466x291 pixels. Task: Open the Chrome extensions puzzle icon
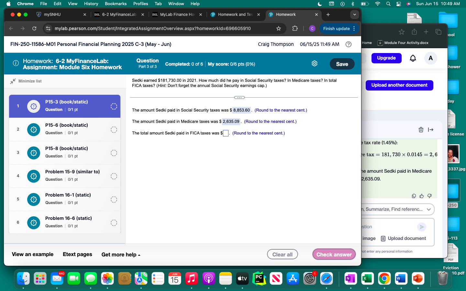click(x=295, y=28)
